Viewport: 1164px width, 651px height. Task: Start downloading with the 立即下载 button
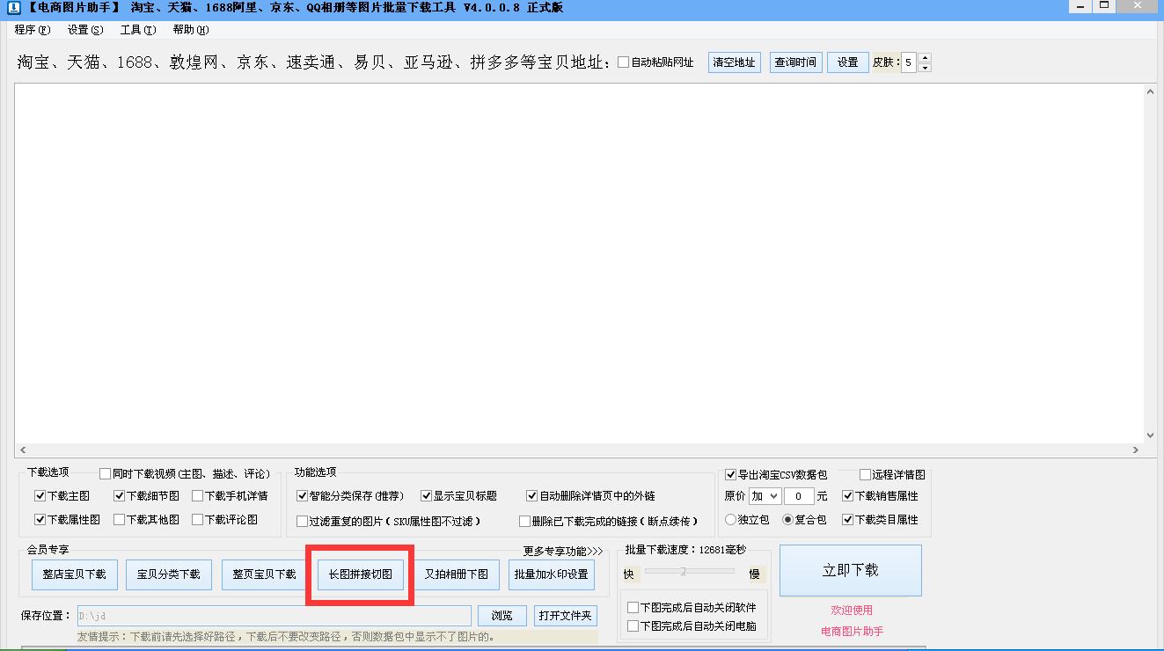pyautogui.click(x=850, y=570)
